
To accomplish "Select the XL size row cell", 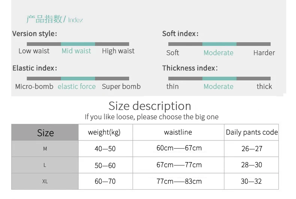I will pos(45,181).
